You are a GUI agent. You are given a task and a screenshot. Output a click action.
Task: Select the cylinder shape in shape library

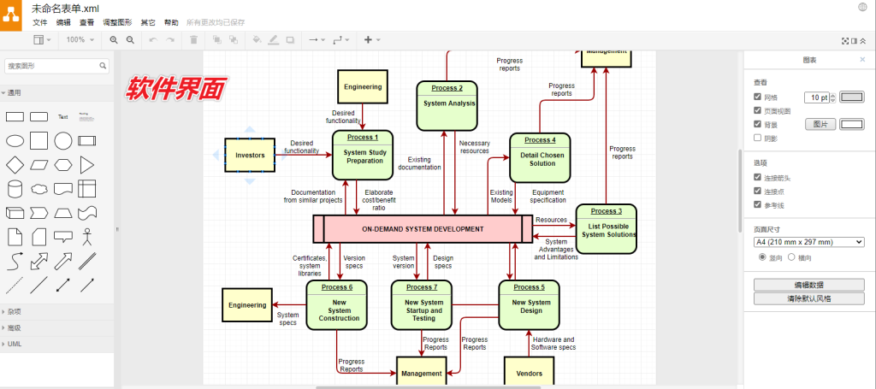coord(15,189)
